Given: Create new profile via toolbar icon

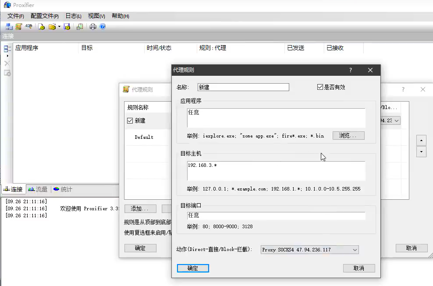Looking at the screenshot, I should (x=42, y=27).
